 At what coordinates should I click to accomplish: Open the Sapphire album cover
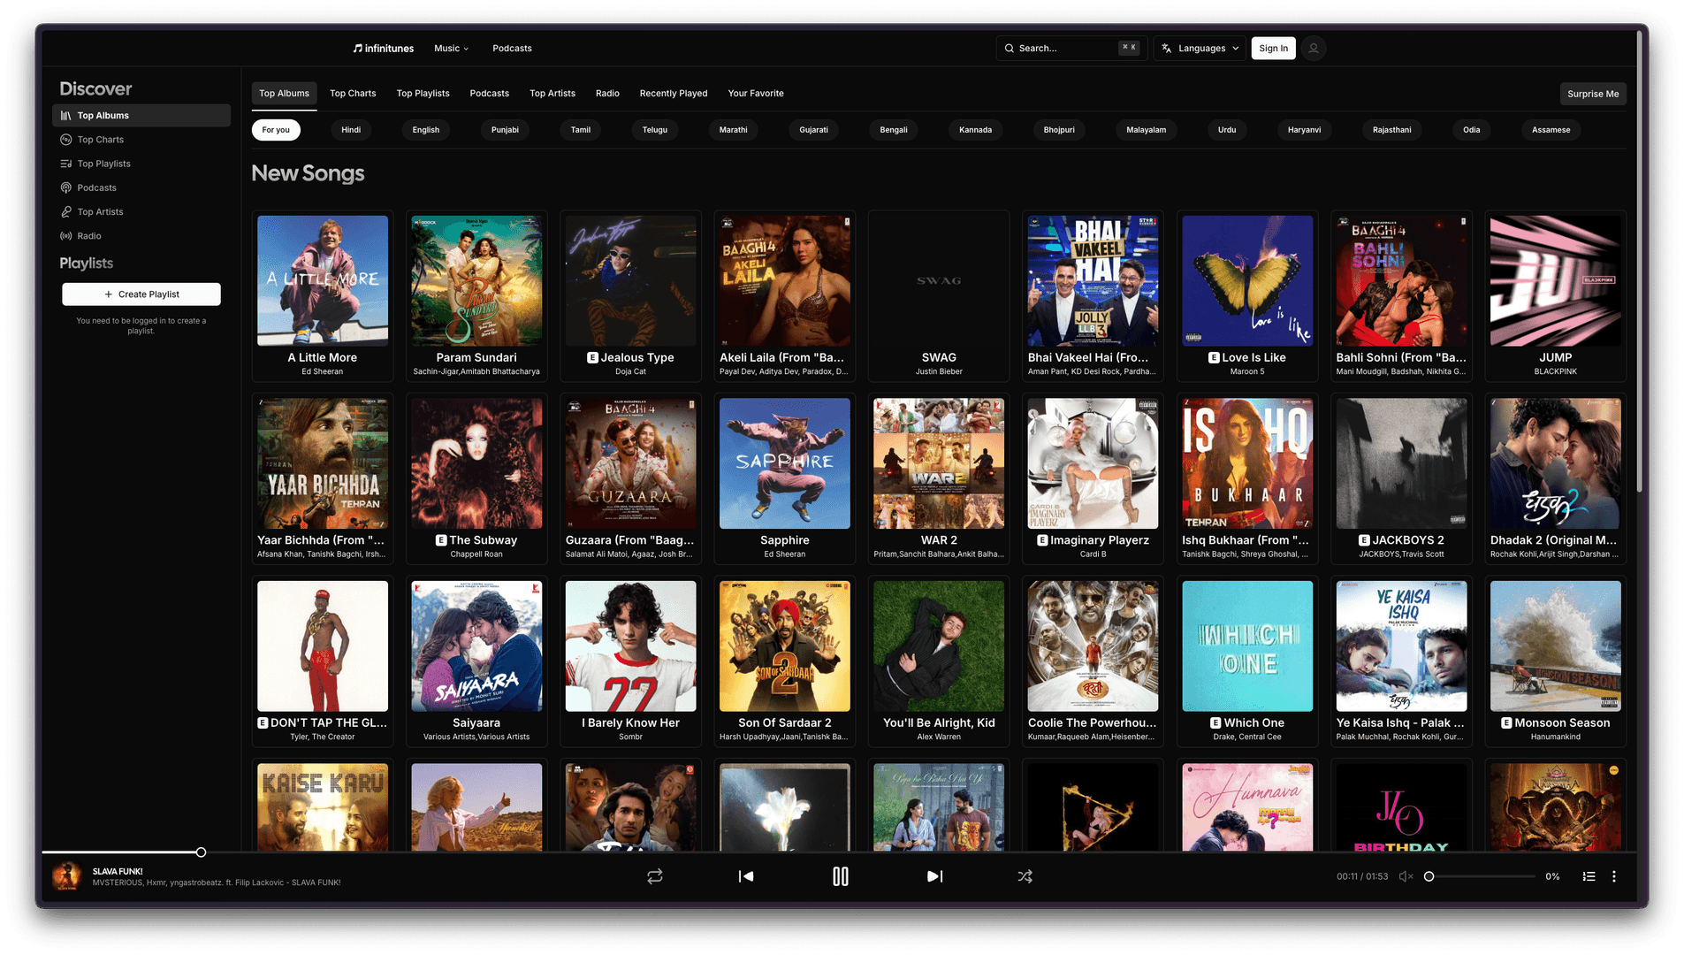pos(785,463)
